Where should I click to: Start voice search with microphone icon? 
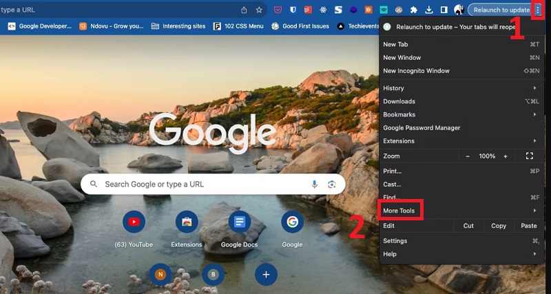[x=315, y=185]
